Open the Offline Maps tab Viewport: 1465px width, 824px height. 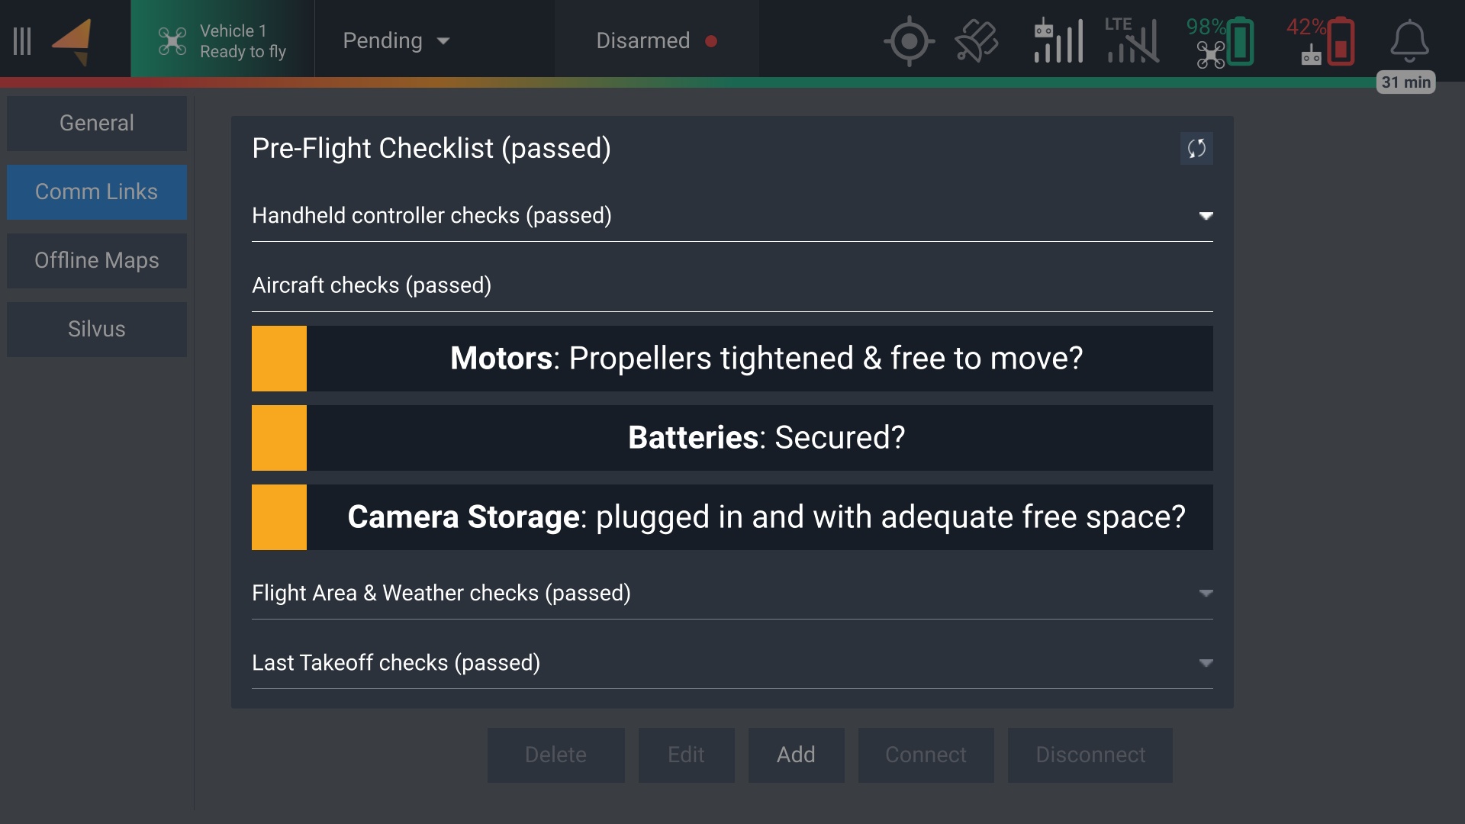[97, 260]
